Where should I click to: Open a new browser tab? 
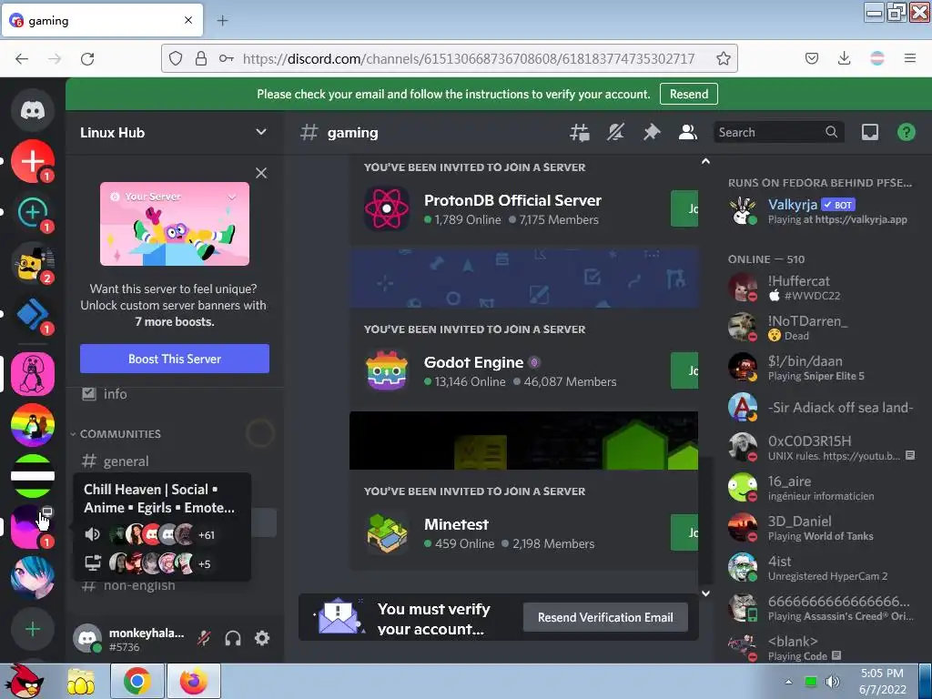tap(222, 21)
